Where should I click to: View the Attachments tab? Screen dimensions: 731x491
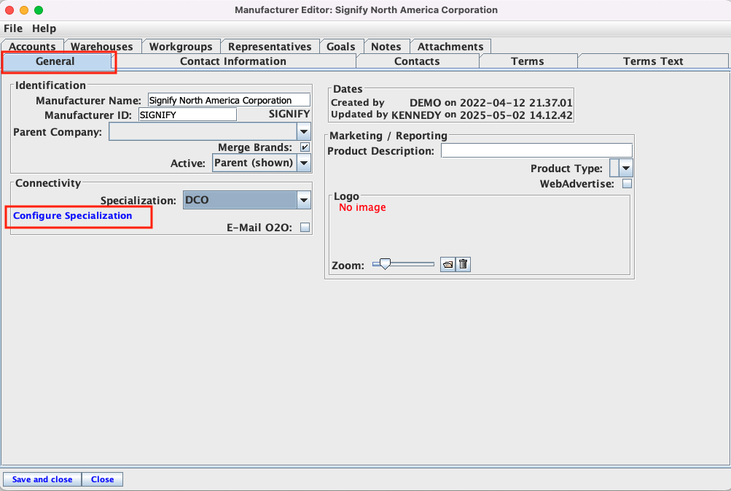[450, 46]
